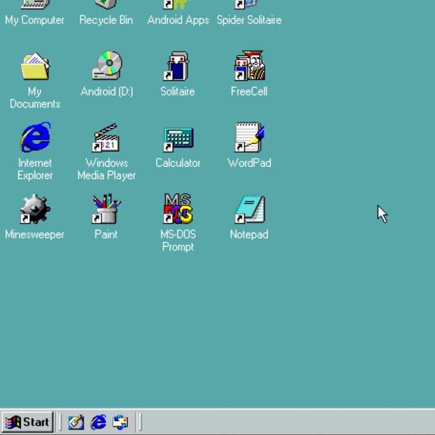
Task: Open the FreeCell game shortcut
Action: tap(250, 65)
